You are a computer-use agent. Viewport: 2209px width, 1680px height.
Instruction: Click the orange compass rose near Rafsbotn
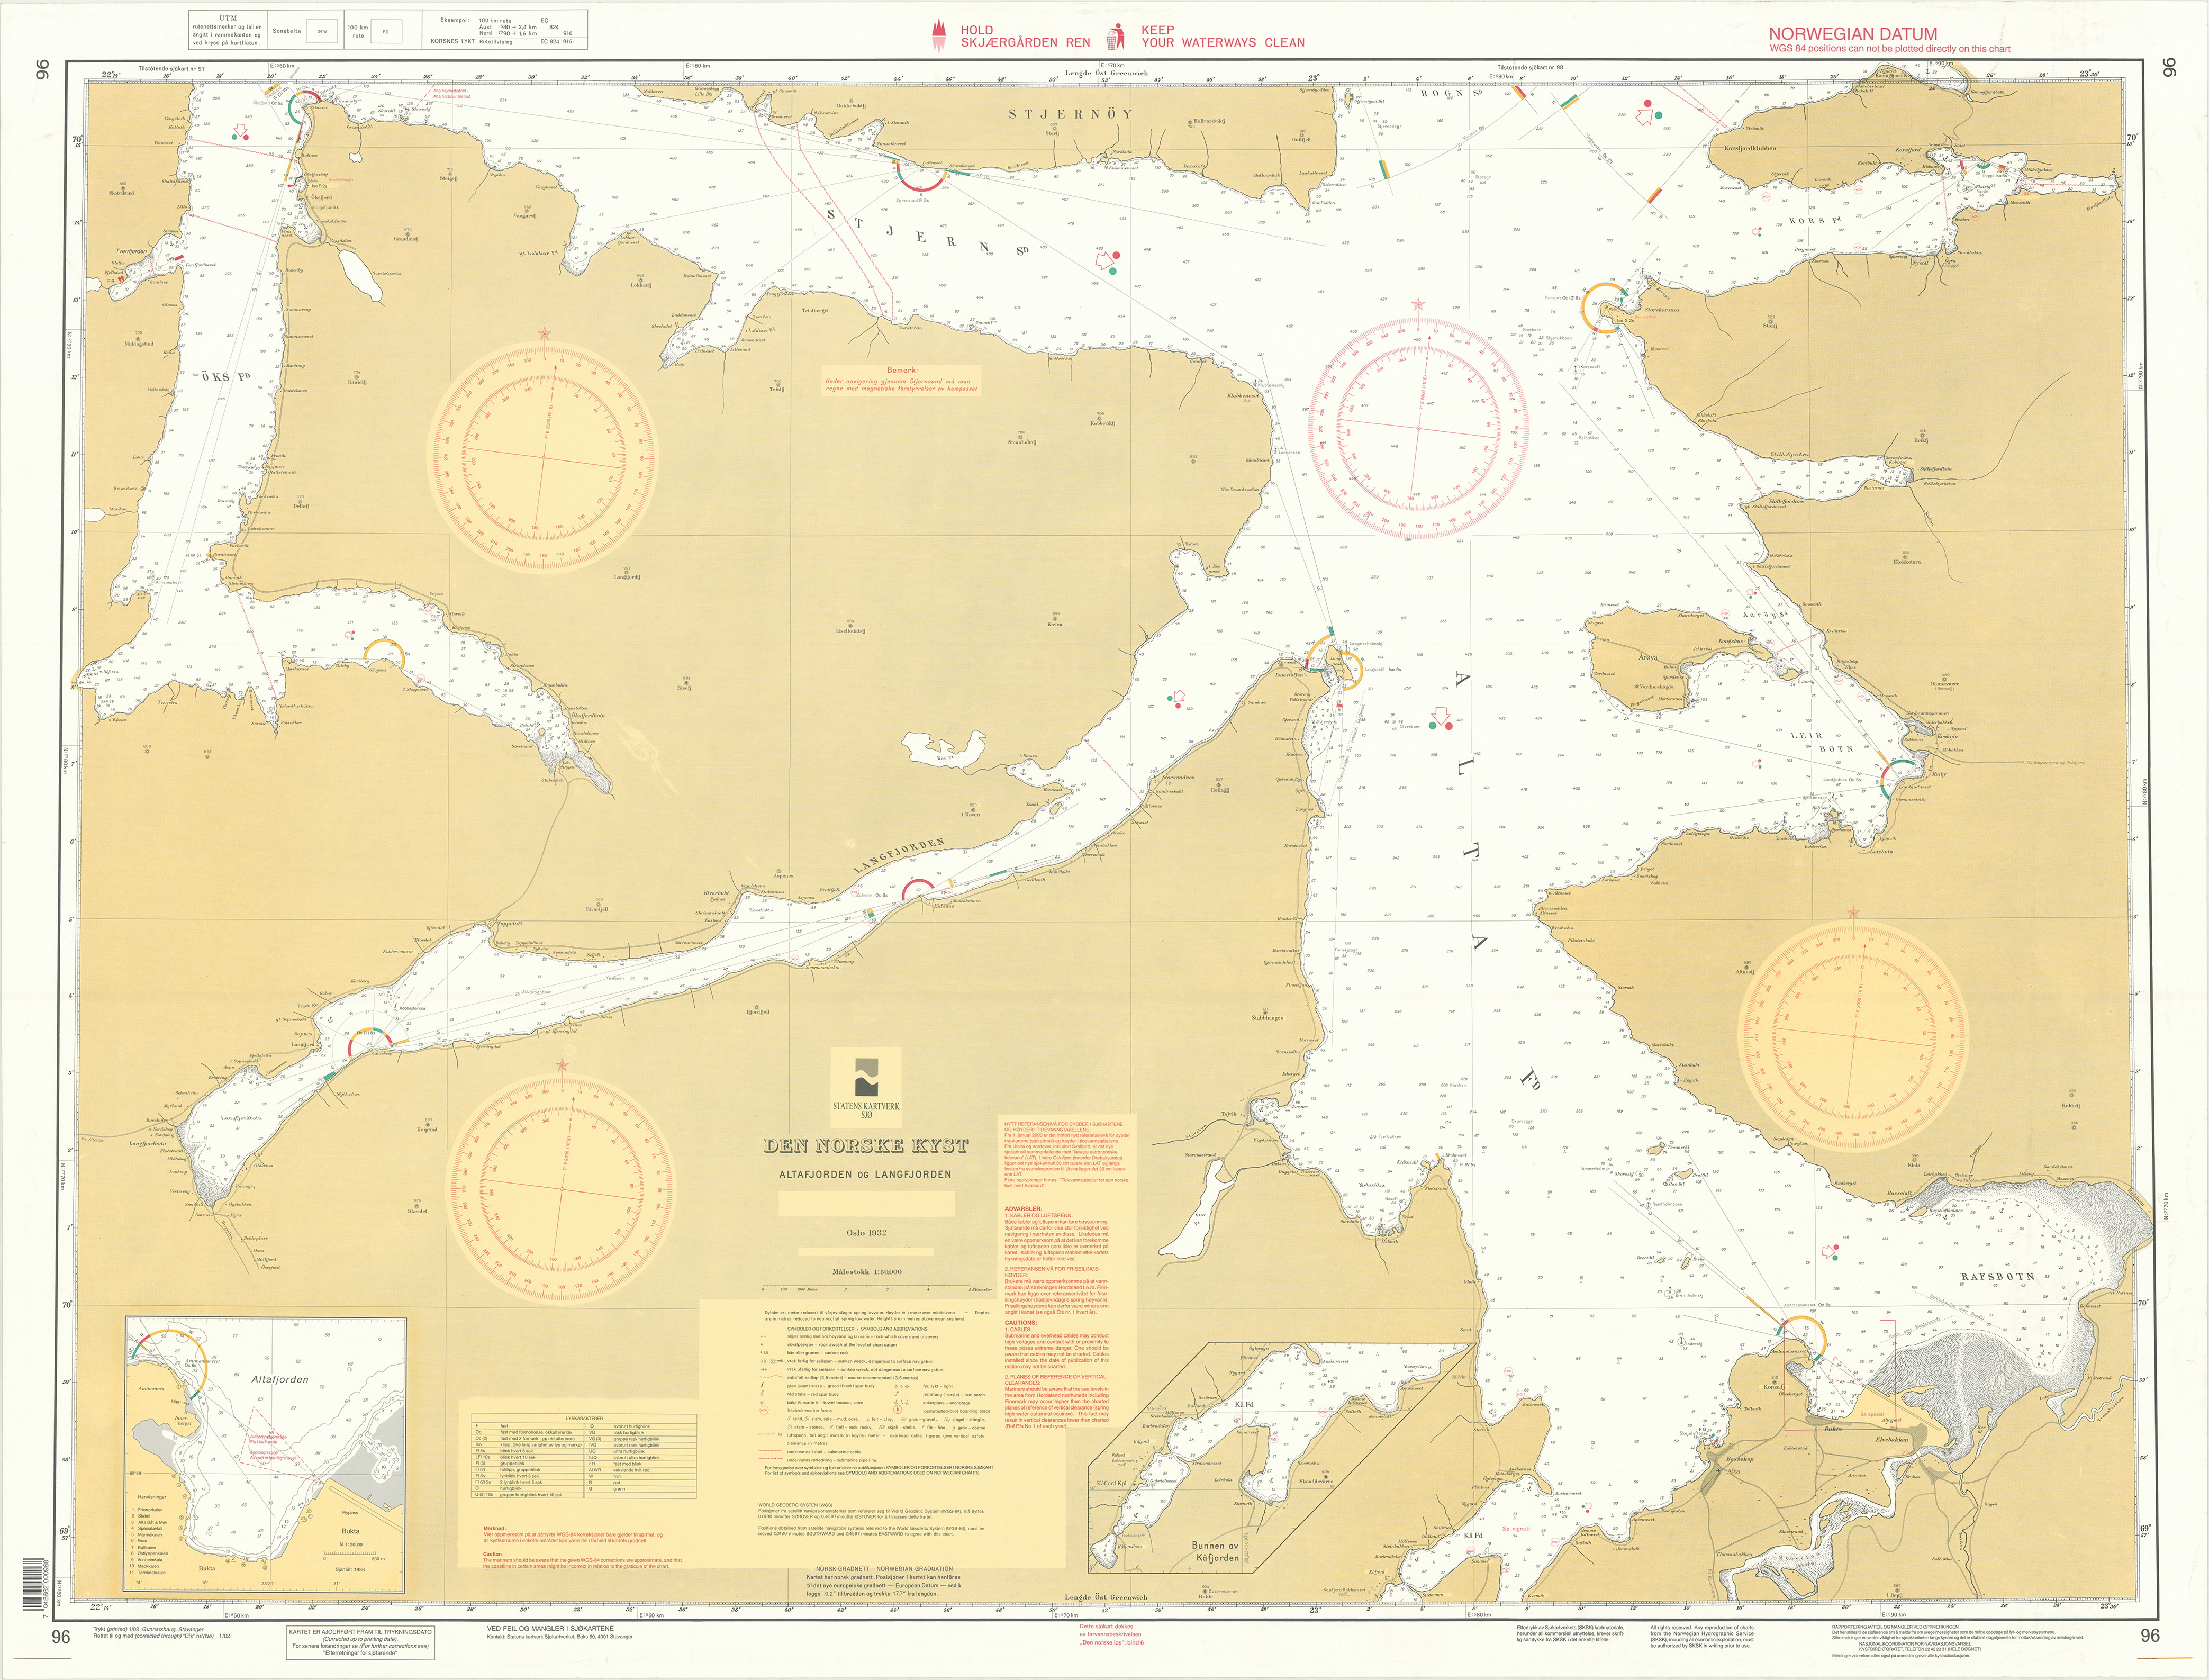pyautogui.click(x=1853, y=1037)
